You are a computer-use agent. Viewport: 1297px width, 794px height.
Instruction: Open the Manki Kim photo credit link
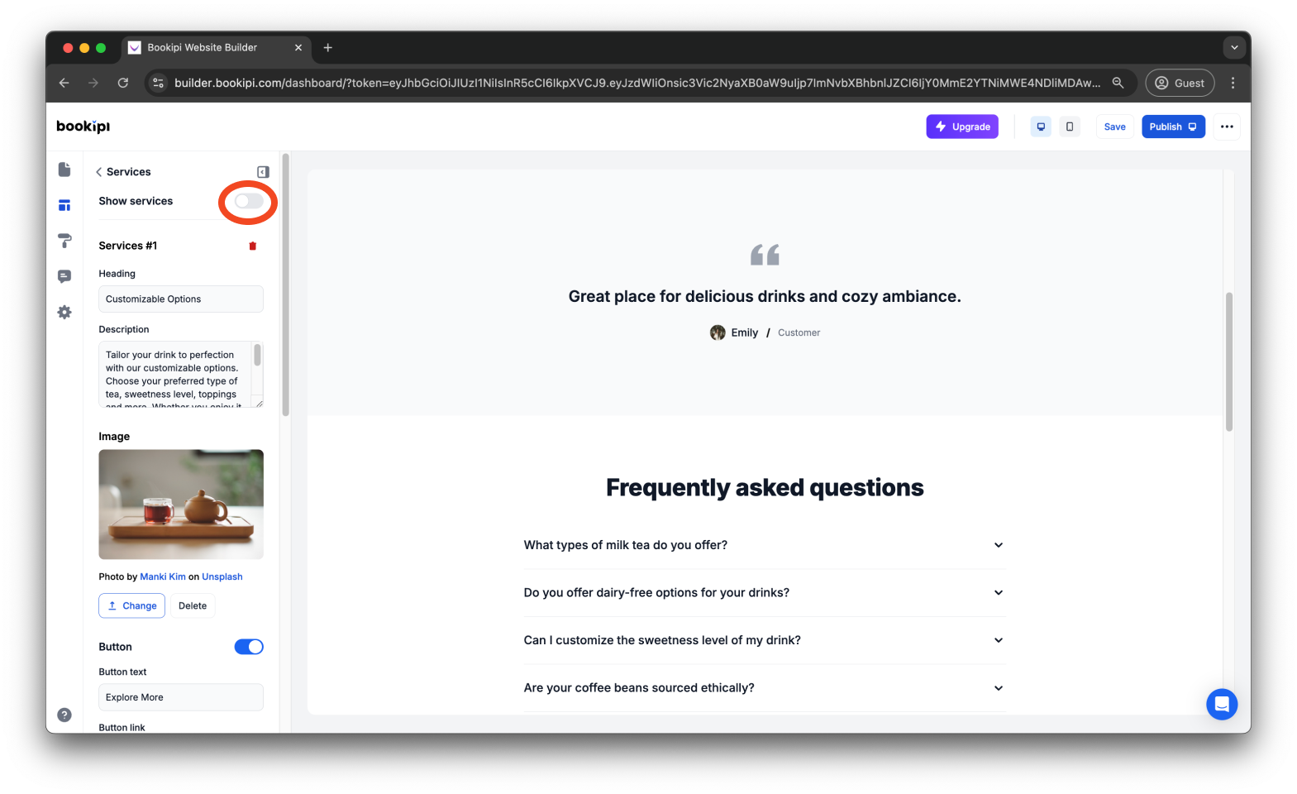pyautogui.click(x=163, y=576)
